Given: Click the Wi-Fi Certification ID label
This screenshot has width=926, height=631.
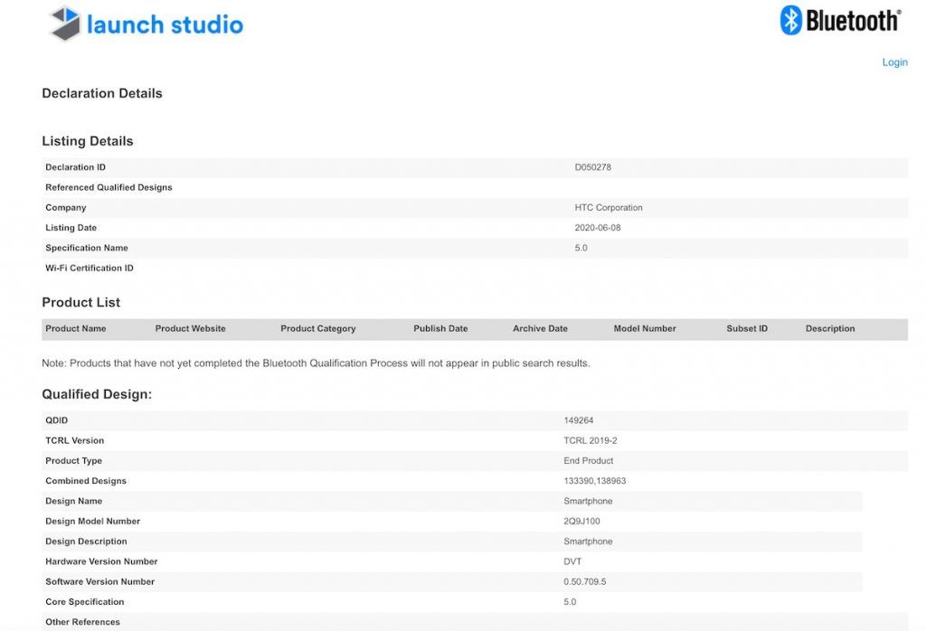Looking at the screenshot, I should (x=90, y=268).
